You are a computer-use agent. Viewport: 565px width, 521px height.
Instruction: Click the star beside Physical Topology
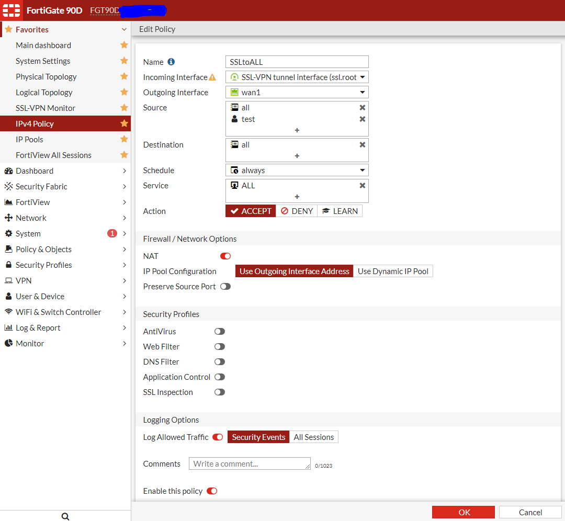click(124, 76)
